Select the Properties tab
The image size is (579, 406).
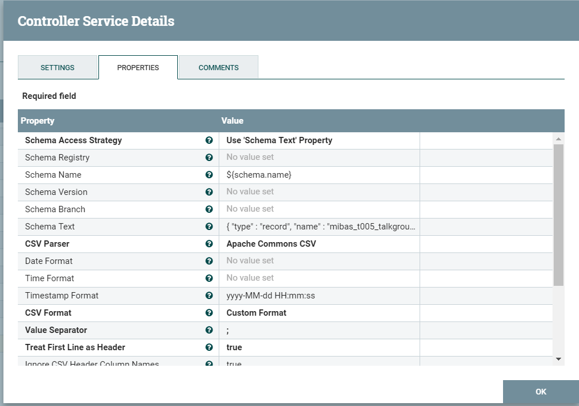(138, 67)
